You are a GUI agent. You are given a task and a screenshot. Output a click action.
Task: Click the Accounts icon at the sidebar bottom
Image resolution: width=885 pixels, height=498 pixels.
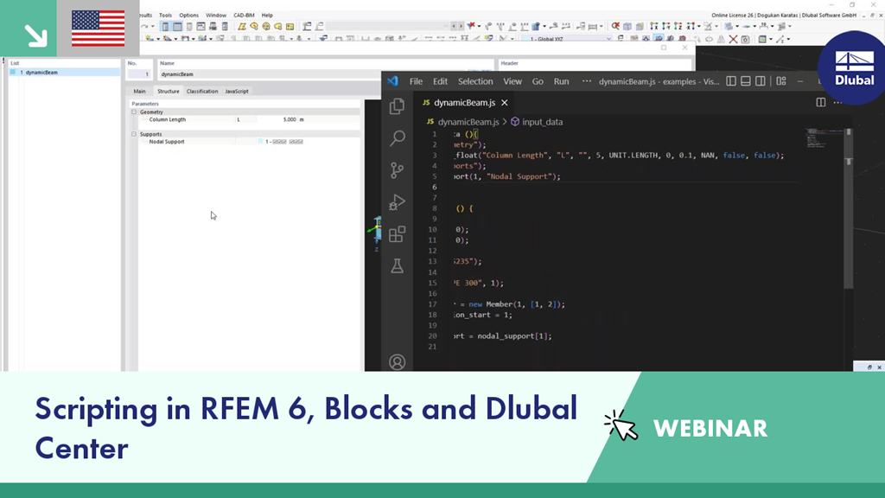click(396, 361)
